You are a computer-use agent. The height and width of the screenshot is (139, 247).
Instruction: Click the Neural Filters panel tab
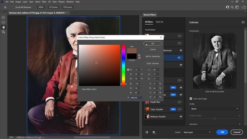pos(149,15)
